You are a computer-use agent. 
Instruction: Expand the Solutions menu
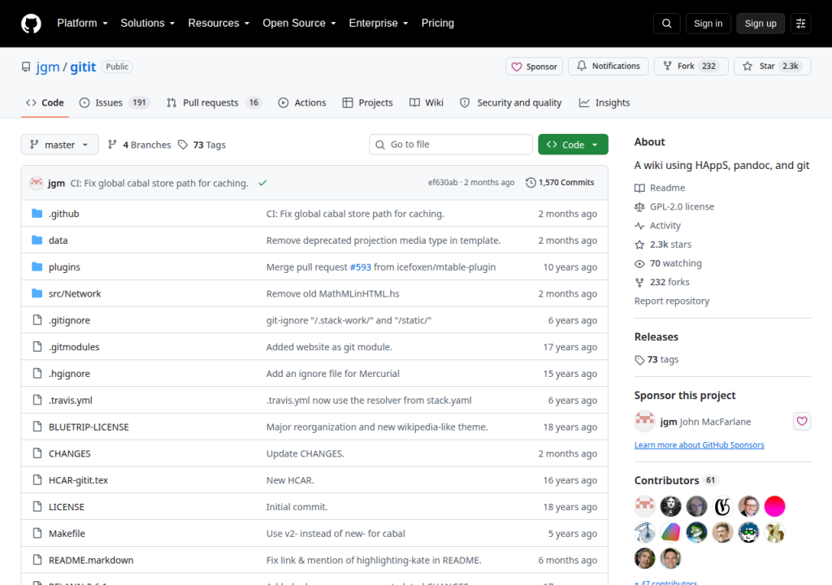tap(148, 24)
